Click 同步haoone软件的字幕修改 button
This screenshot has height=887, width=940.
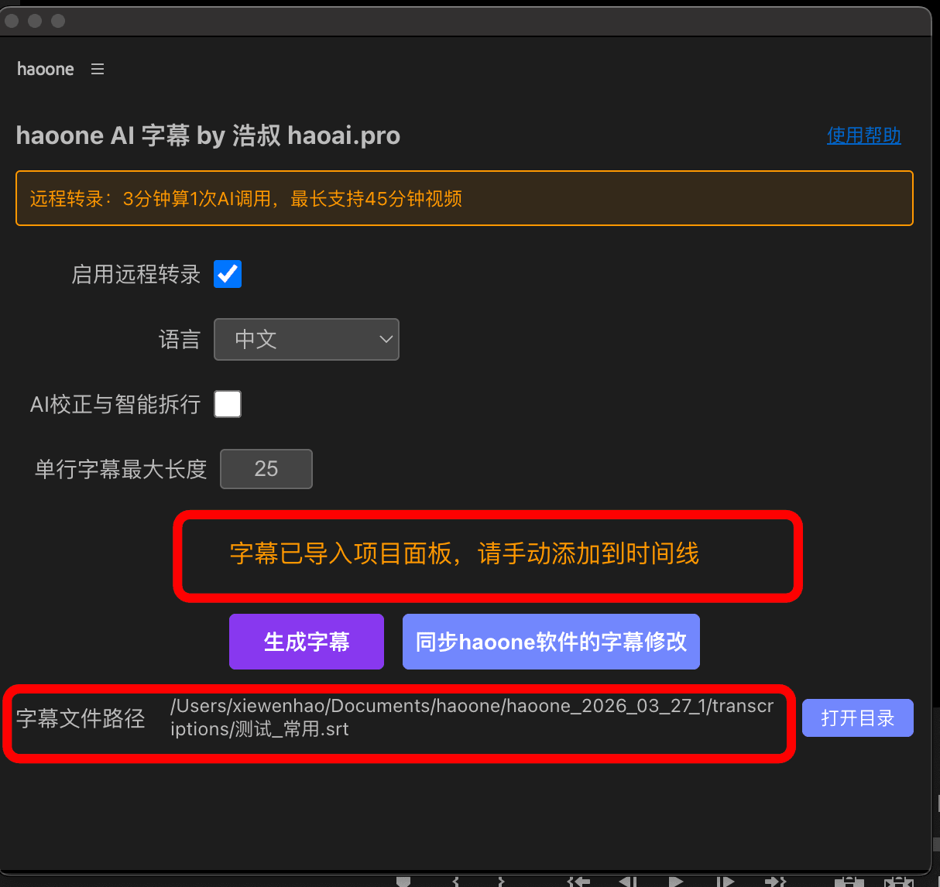551,642
